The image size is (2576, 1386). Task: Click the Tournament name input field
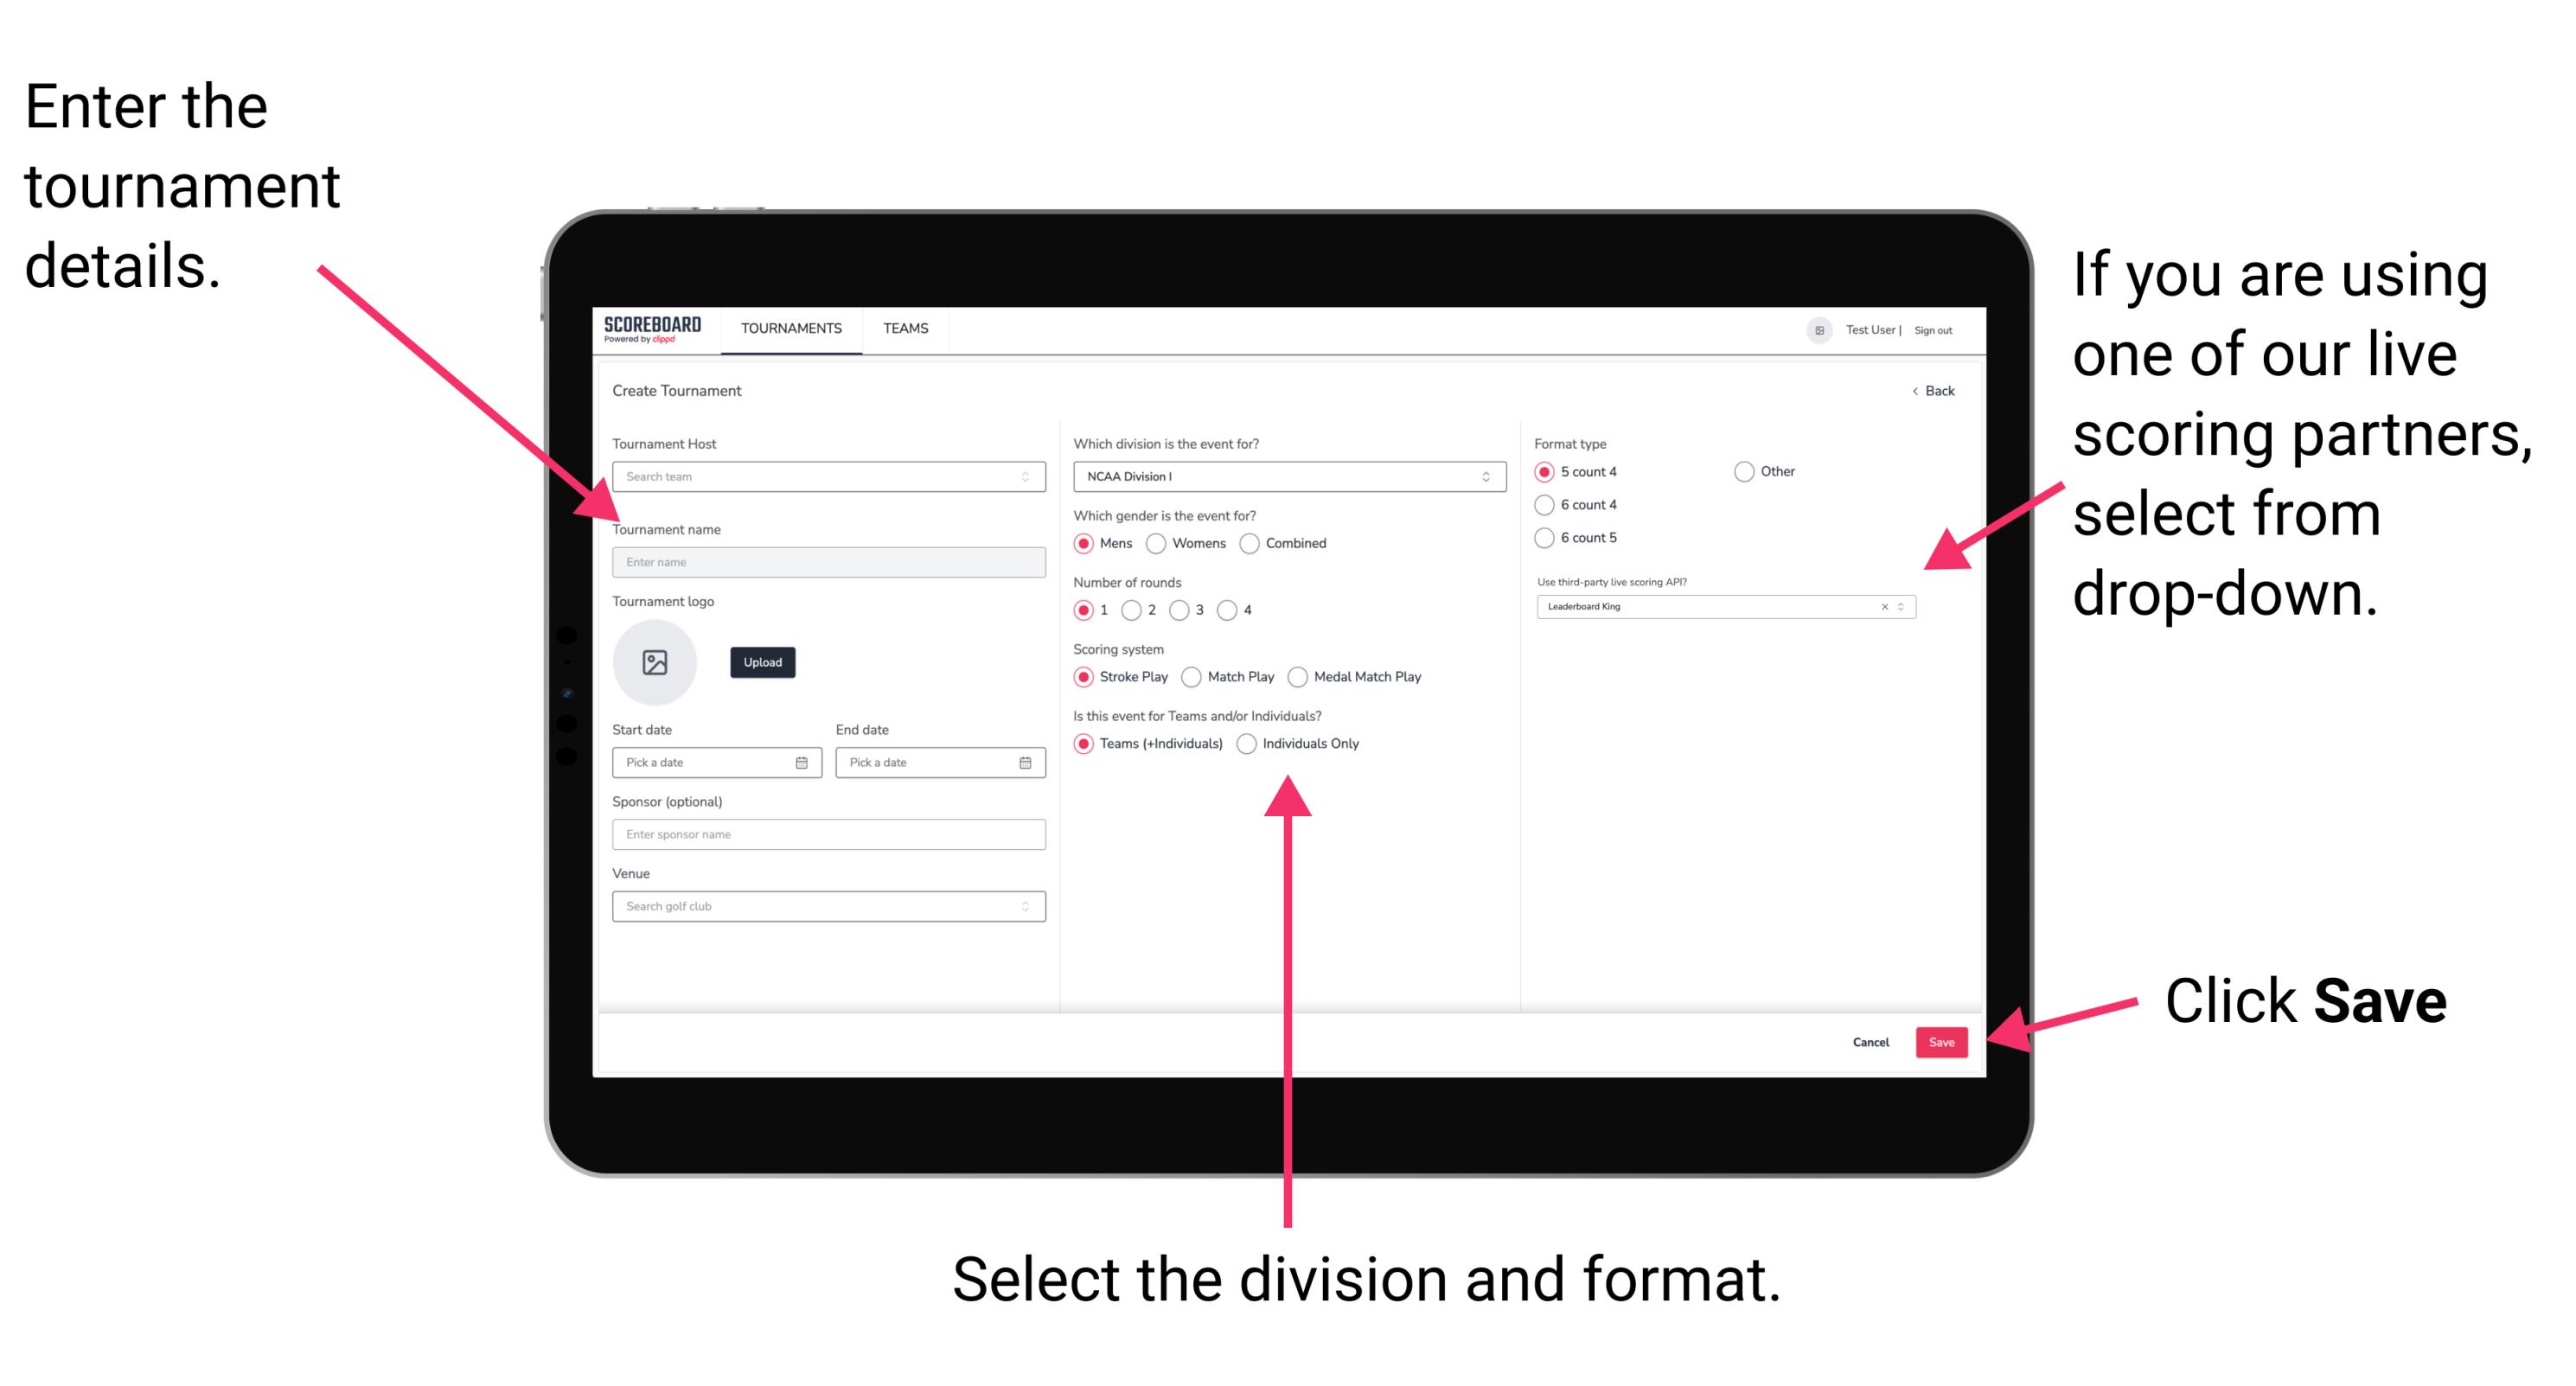(825, 561)
